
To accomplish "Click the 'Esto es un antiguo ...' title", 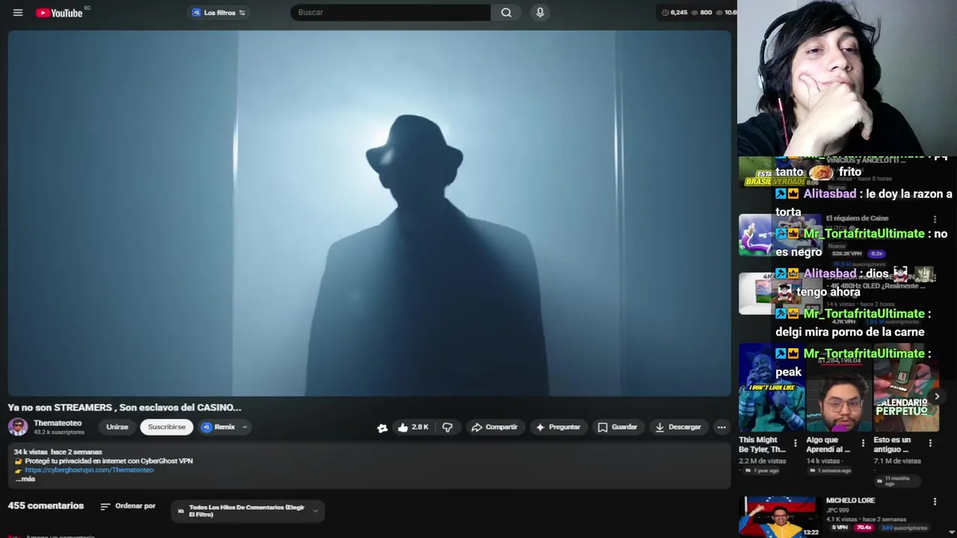I will click(x=892, y=445).
